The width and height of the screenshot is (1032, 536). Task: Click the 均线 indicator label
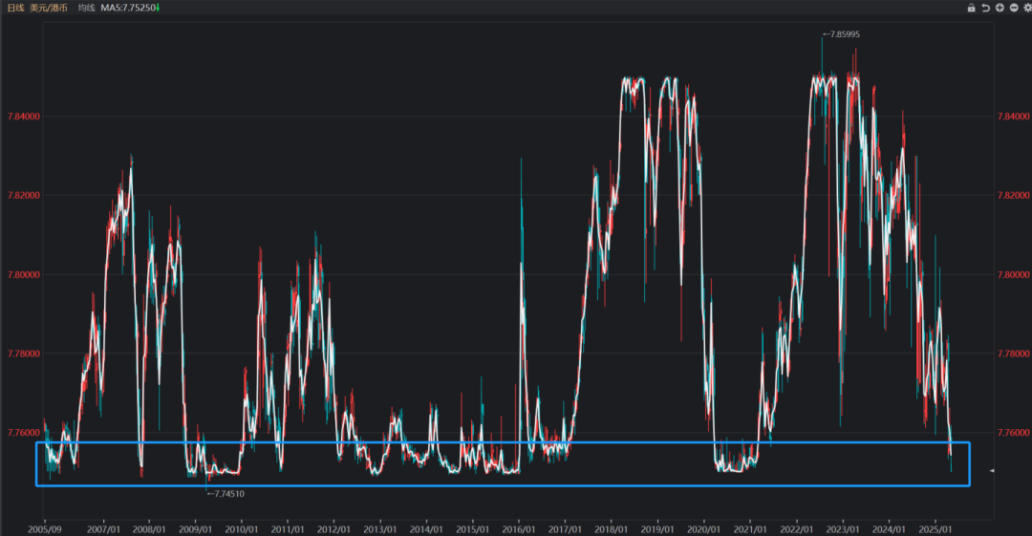click(x=86, y=8)
